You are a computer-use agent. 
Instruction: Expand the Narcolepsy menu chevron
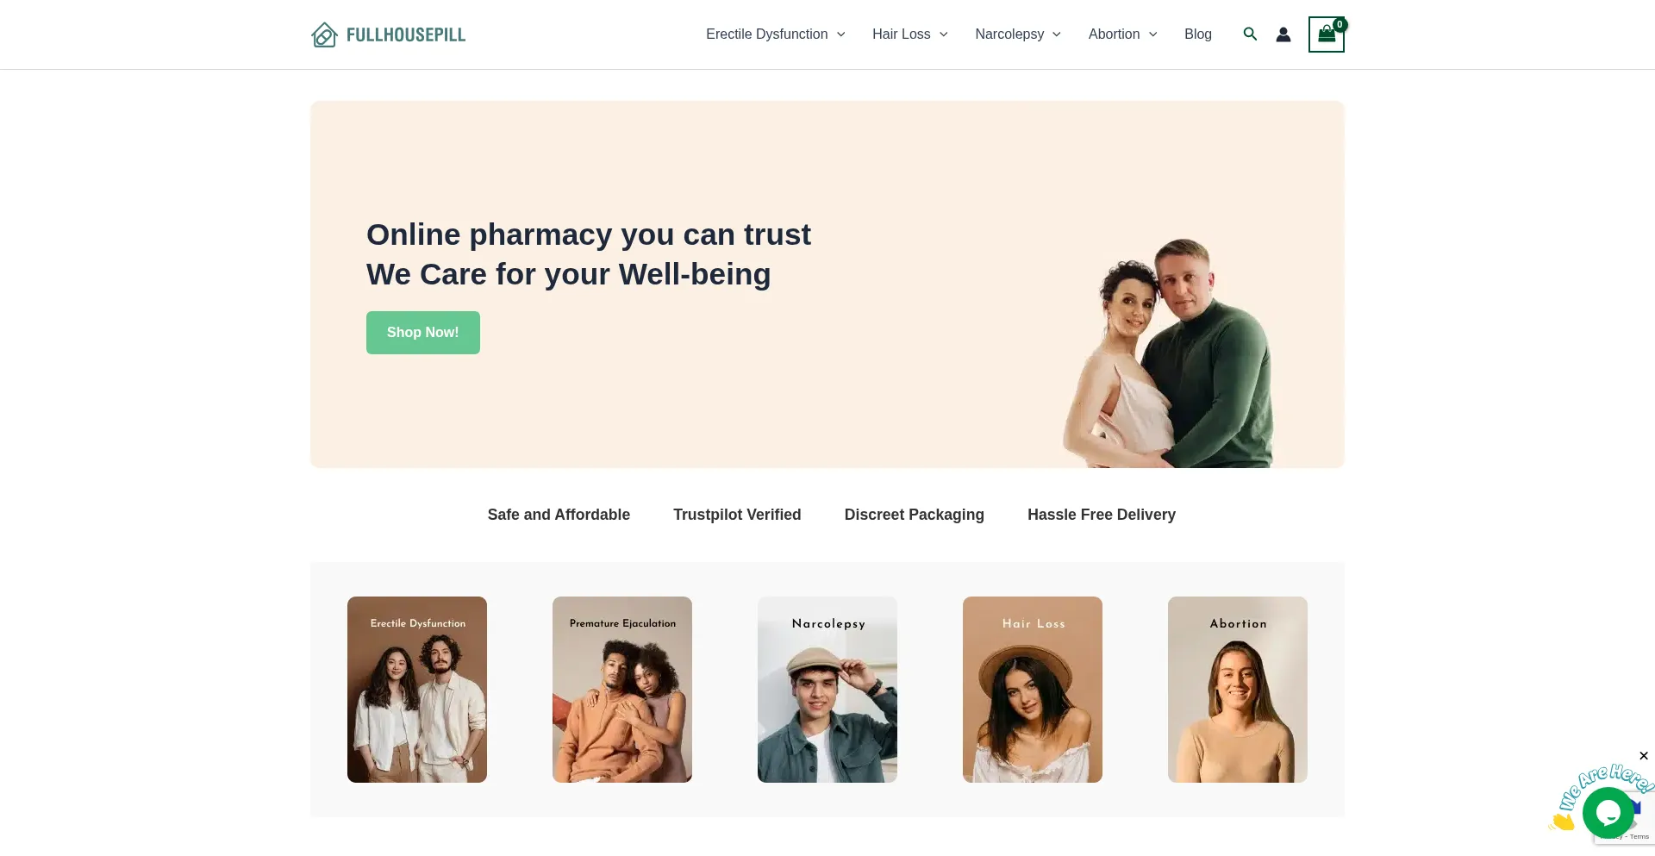point(1057,34)
